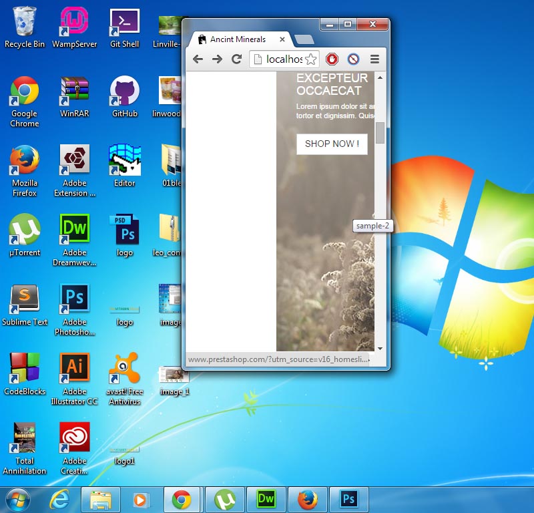Open the Chrome hamburger menu

click(x=374, y=59)
